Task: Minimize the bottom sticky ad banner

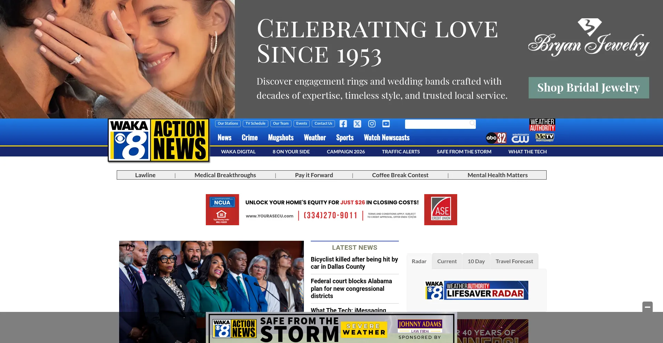Action: click(x=647, y=307)
